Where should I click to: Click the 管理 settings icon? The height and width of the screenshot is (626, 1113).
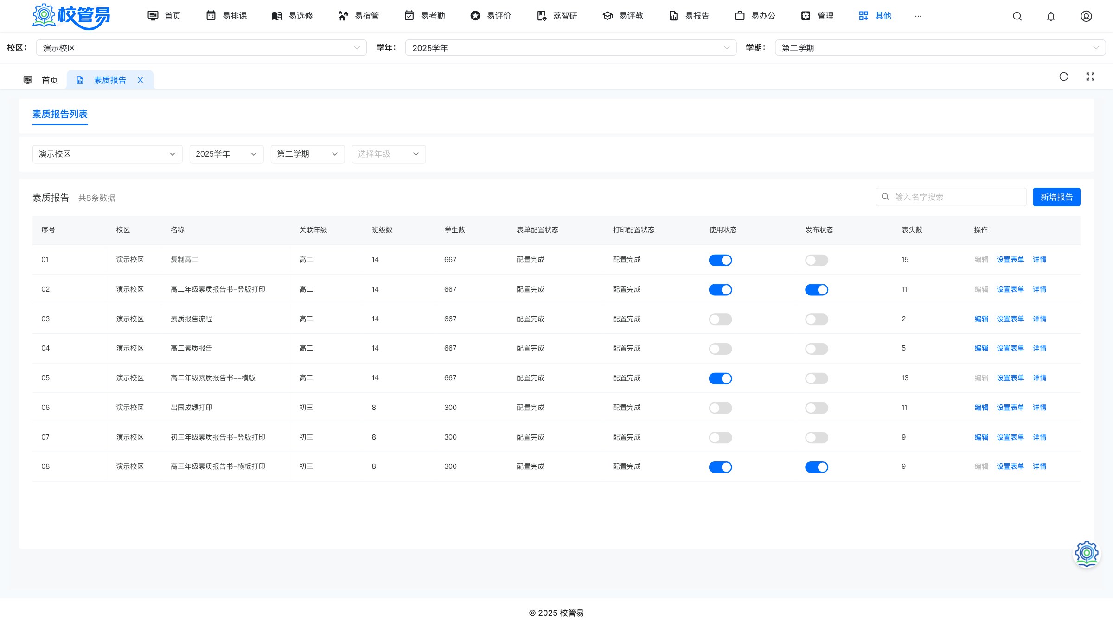pyautogui.click(x=806, y=16)
